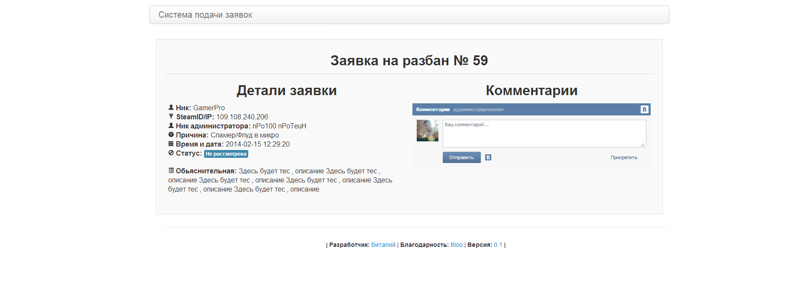Click the user icon next to Ник
The image size is (801, 297).
tap(171, 108)
